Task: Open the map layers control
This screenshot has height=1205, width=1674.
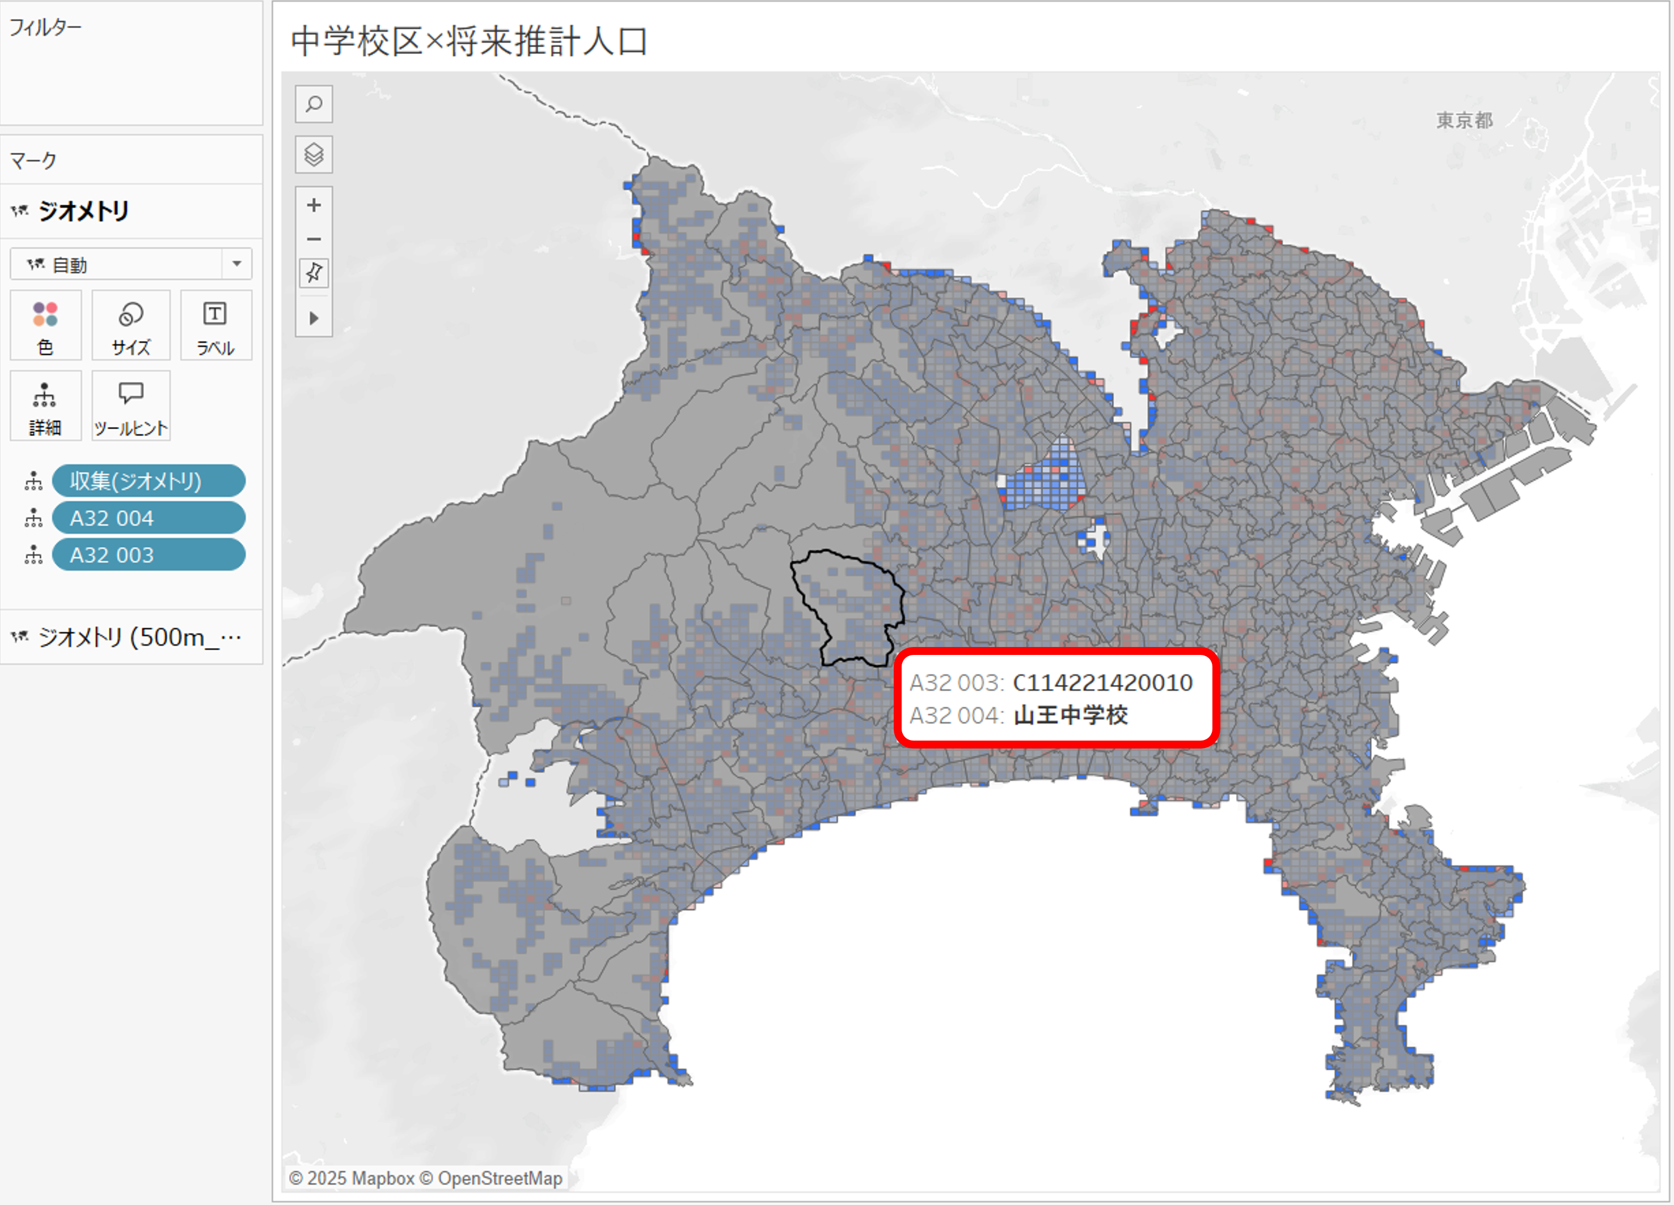Action: pyautogui.click(x=314, y=154)
